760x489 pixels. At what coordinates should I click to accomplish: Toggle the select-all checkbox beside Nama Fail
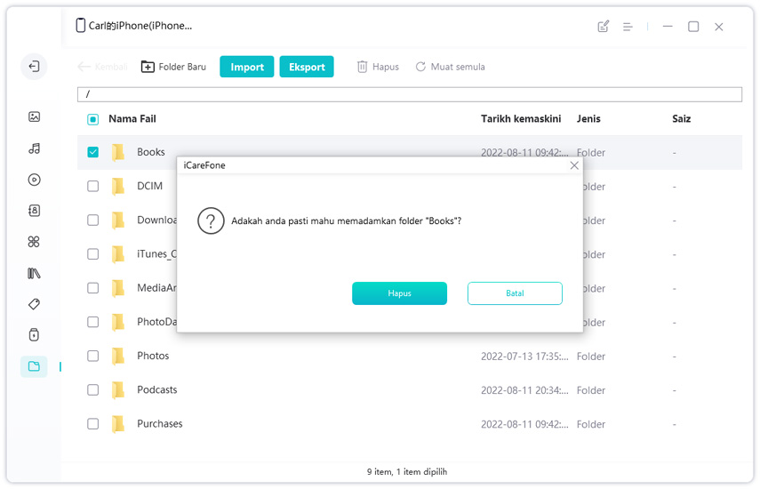click(93, 119)
